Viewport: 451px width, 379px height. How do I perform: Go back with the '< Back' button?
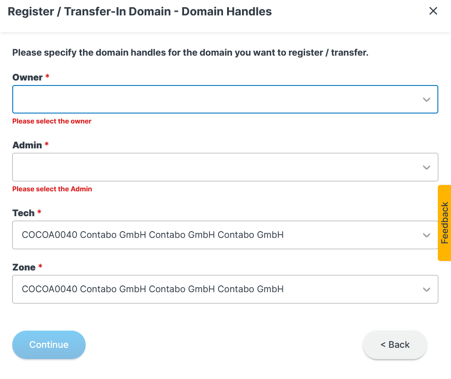click(x=395, y=345)
